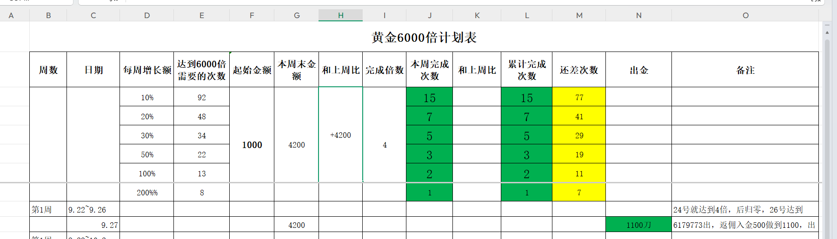Click the 第1周 cell dated 9.22~9.26
The image size is (837, 239).
(48, 210)
